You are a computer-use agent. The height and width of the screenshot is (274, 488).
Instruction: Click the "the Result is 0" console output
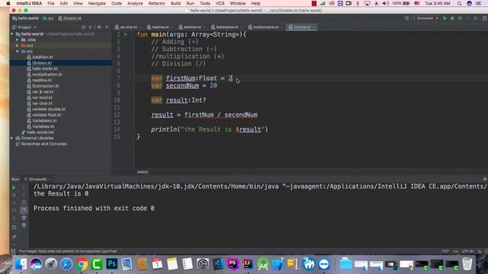click(61, 193)
